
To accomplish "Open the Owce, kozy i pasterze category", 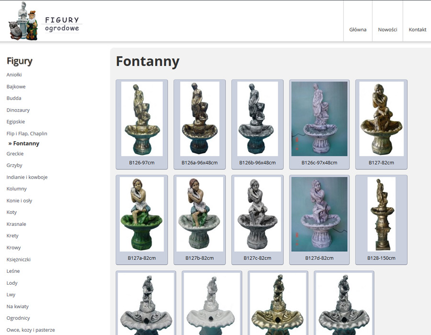I will [x=31, y=330].
